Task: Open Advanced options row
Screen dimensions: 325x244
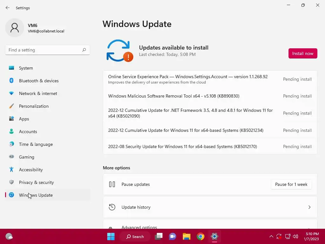Action: pyautogui.click(x=210, y=224)
